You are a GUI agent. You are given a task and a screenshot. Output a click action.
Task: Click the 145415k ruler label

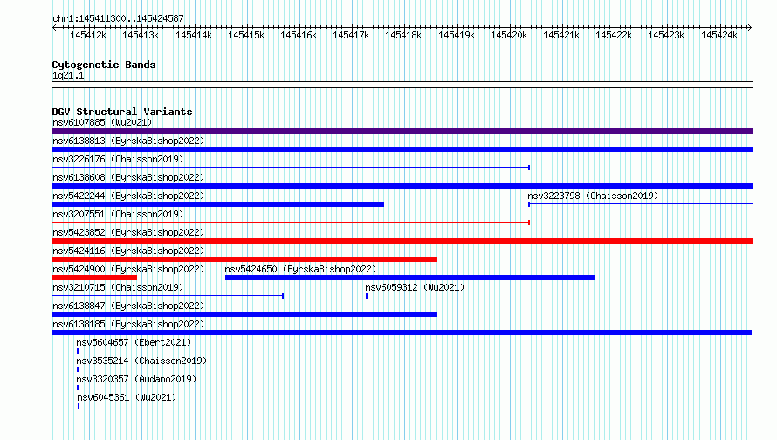(x=246, y=35)
